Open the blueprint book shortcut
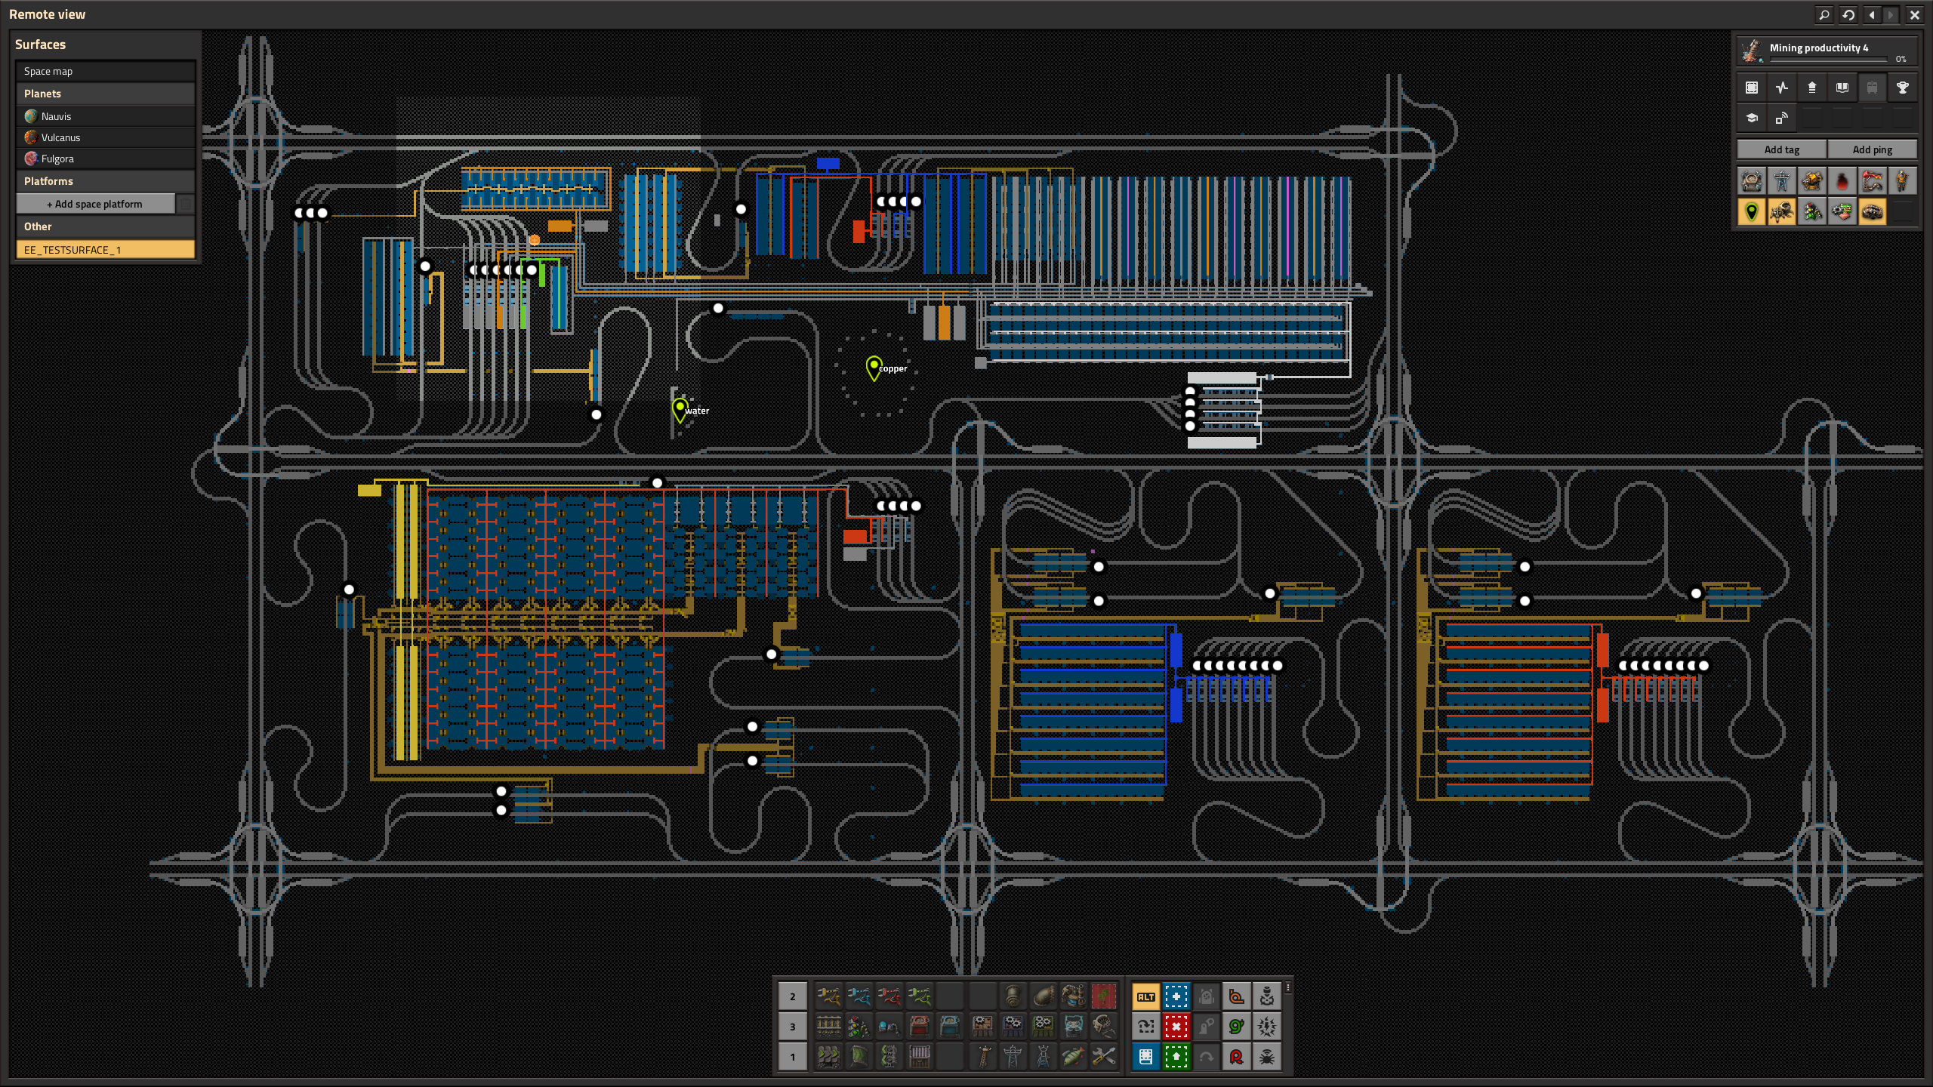 pyautogui.click(x=1146, y=1057)
